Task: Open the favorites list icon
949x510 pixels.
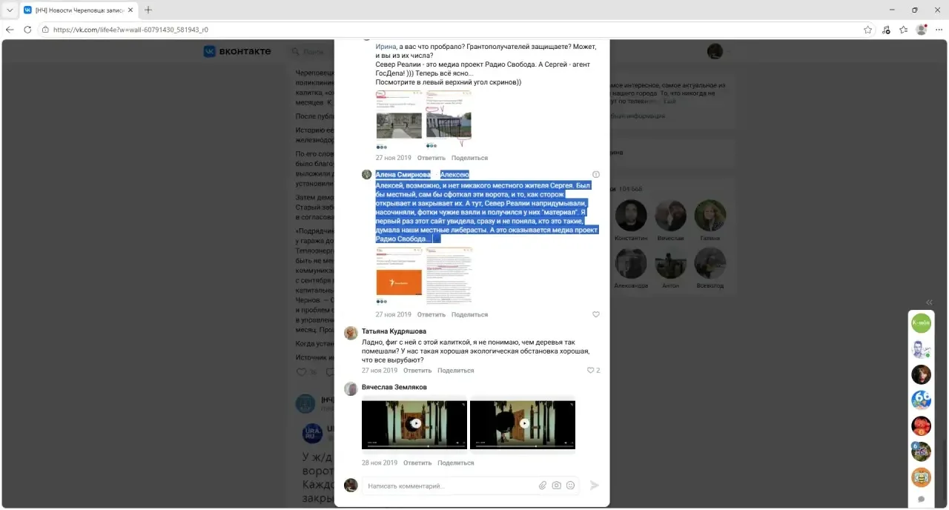Action: [904, 30]
